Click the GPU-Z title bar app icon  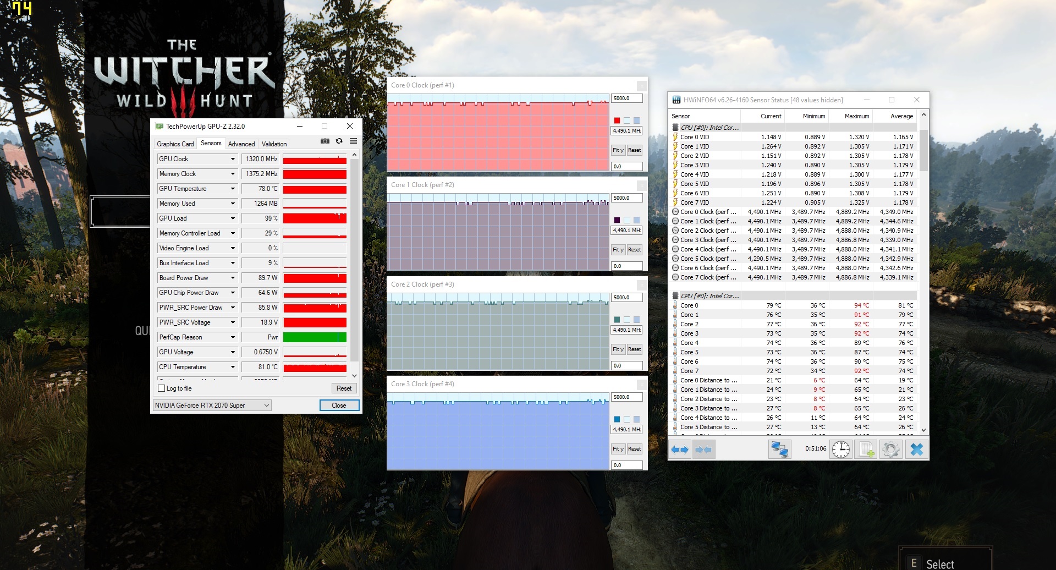159,127
